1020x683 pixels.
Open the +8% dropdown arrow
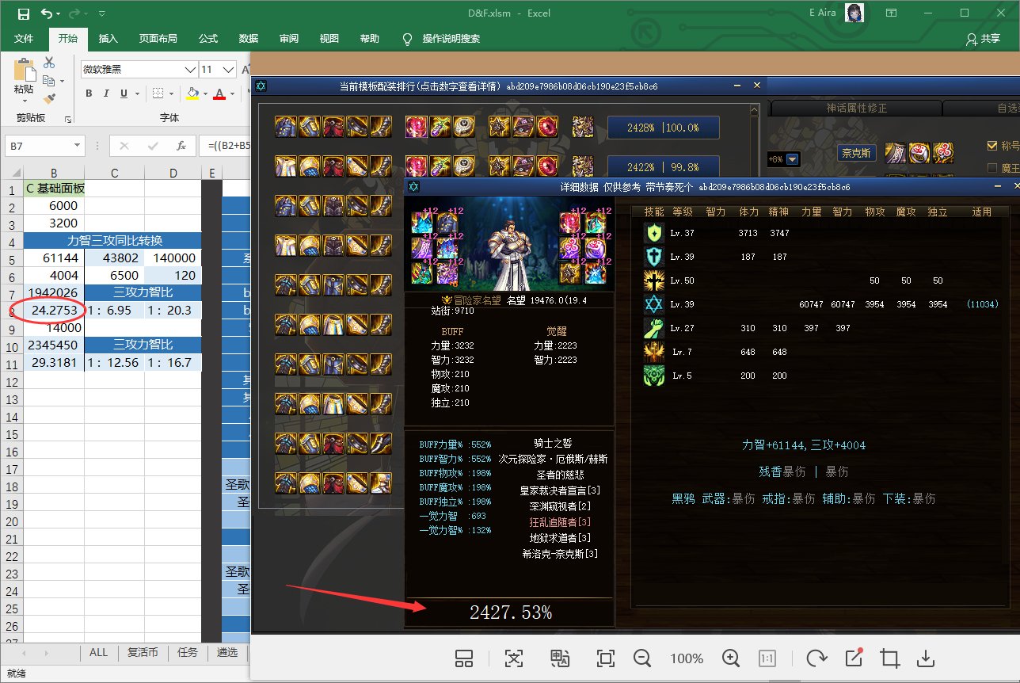click(793, 159)
